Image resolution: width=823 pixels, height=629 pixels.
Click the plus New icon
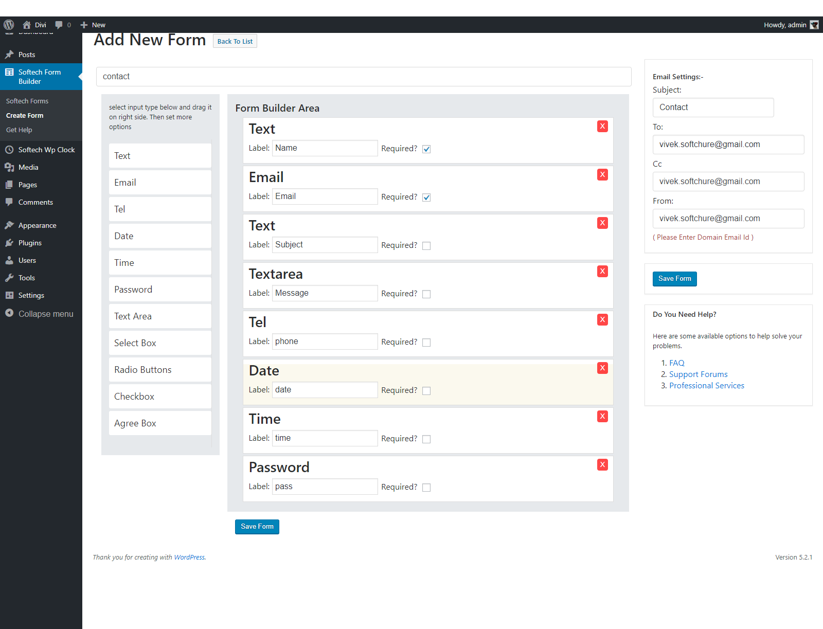(x=84, y=25)
